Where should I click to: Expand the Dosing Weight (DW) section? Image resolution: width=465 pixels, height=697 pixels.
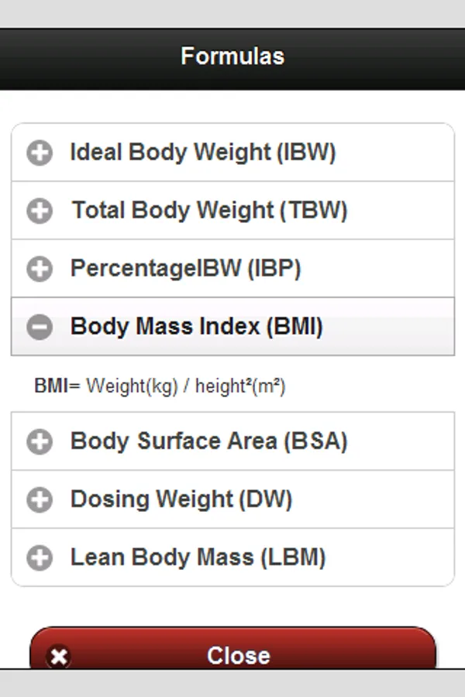(x=181, y=500)
